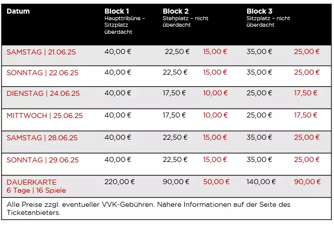The height and width of the screenshot is (225, 334).
Task: Click Dienstag's red 10,00 € reduced price
Action: (x=215, y=93)
